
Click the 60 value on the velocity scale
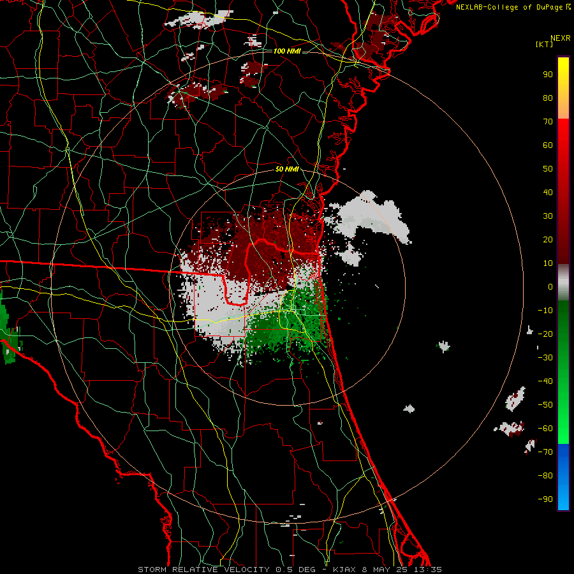[548, 145]
